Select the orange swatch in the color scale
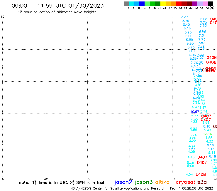Screen dimensions: 217x191 (174, 4)
